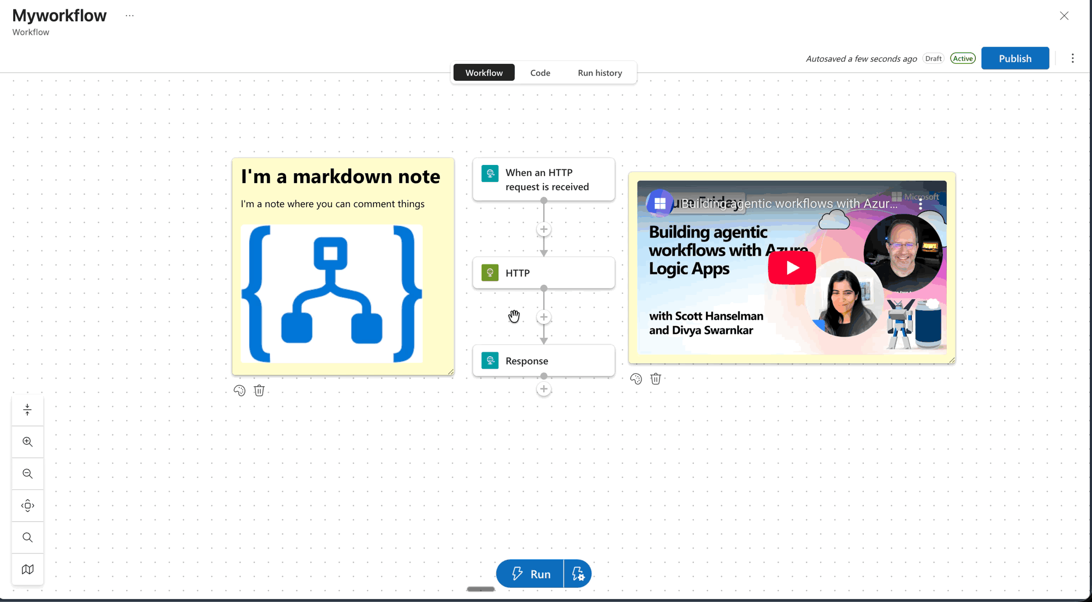The width and height of the screenshot is (1092, 602).
Task: Open ellipsis menu next to Myworkflow title
Action: tap(129, 16)
